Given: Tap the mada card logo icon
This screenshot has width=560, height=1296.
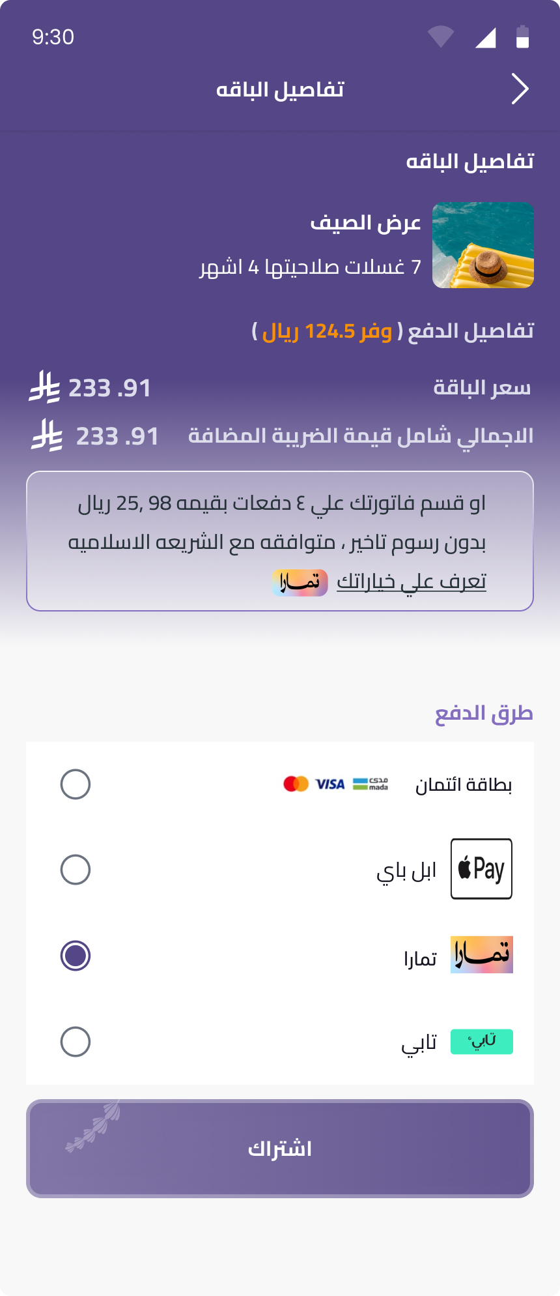Looking at the screenshot, I should (x=371, y=784).
